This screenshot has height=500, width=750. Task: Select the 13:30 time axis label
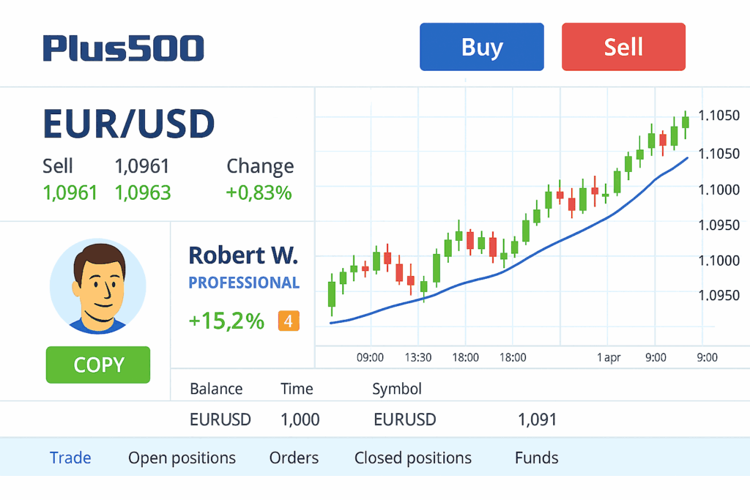417,357
